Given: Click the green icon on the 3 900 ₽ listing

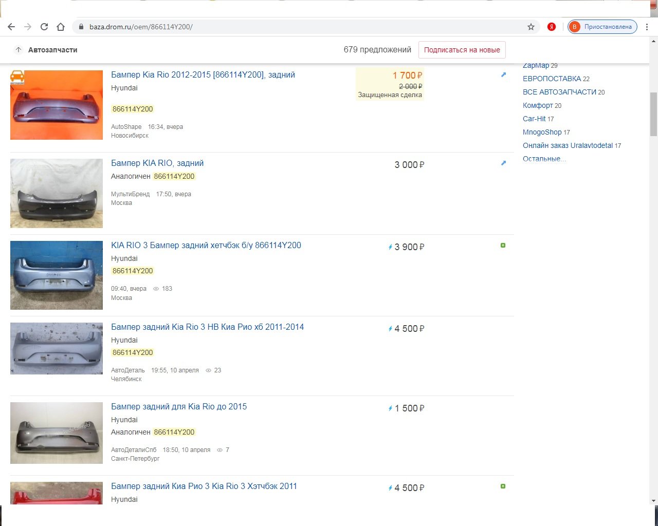Looking at the screenshot, I should [x=503, y=246].
